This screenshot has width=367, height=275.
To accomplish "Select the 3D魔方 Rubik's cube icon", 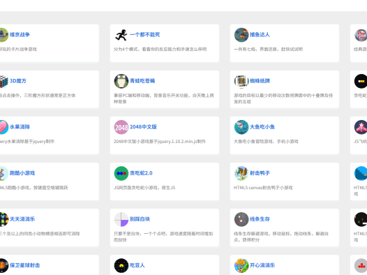I will 3,81.
